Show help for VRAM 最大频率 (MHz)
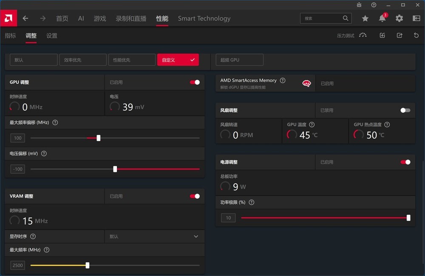Viewport: 425px width, 276px height. (47, 250)
